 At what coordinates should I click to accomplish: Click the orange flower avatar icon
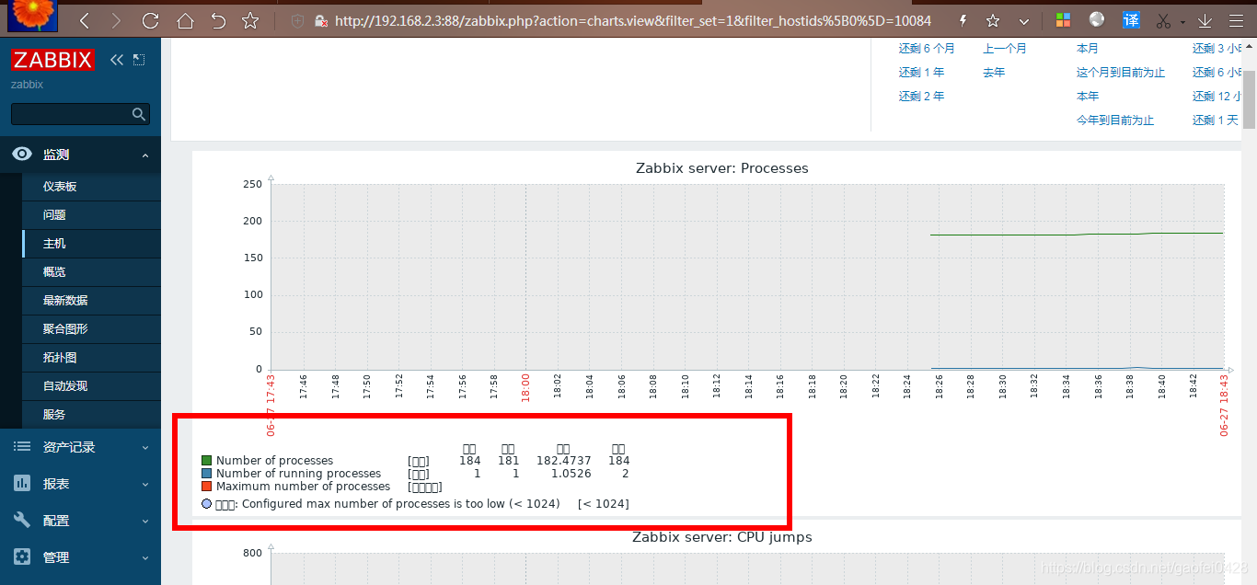click(x=32, y=16)
